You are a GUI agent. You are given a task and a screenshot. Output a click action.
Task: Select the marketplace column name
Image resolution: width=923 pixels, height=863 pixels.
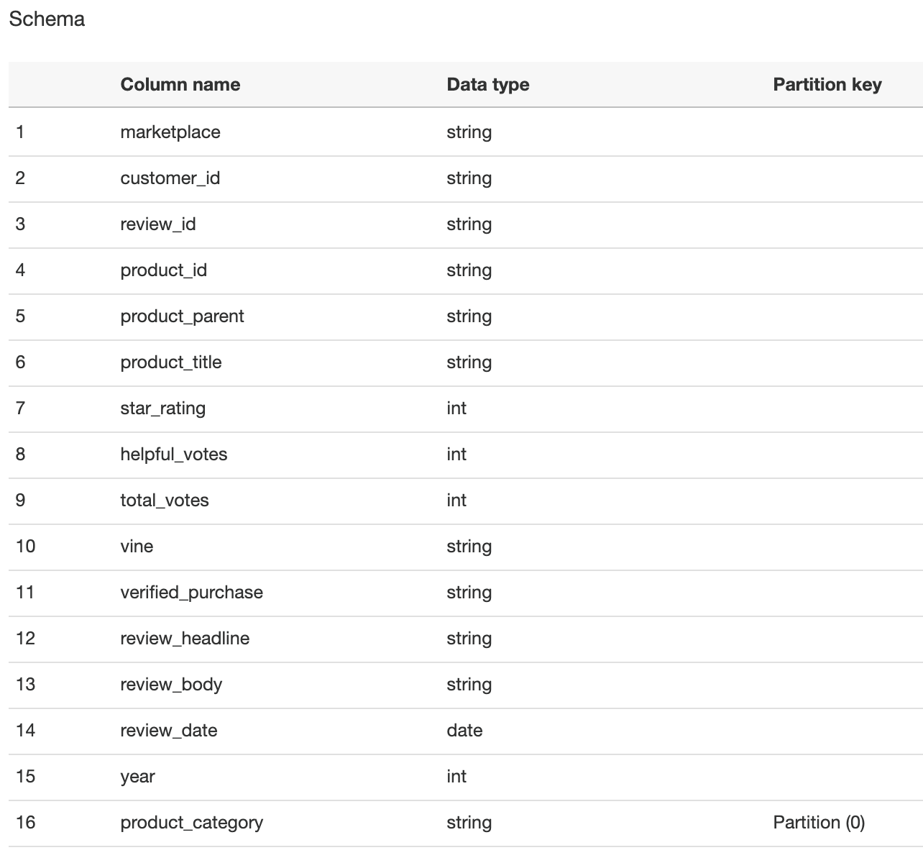click(x=170, y=132)
